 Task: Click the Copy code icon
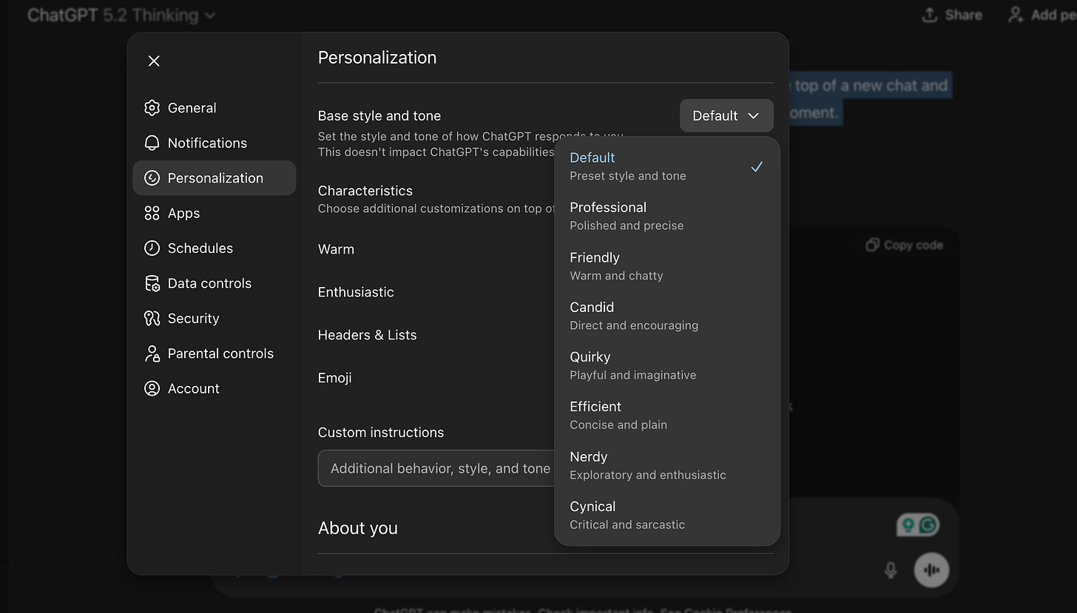tap(873, 245)
